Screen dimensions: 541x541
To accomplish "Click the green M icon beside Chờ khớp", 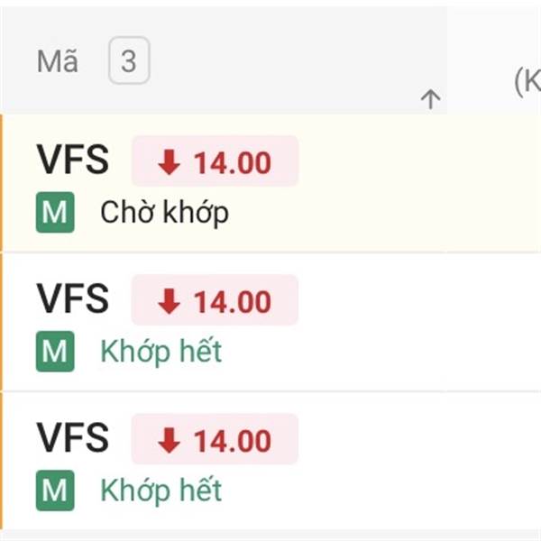I will click(x=55, y=213).
